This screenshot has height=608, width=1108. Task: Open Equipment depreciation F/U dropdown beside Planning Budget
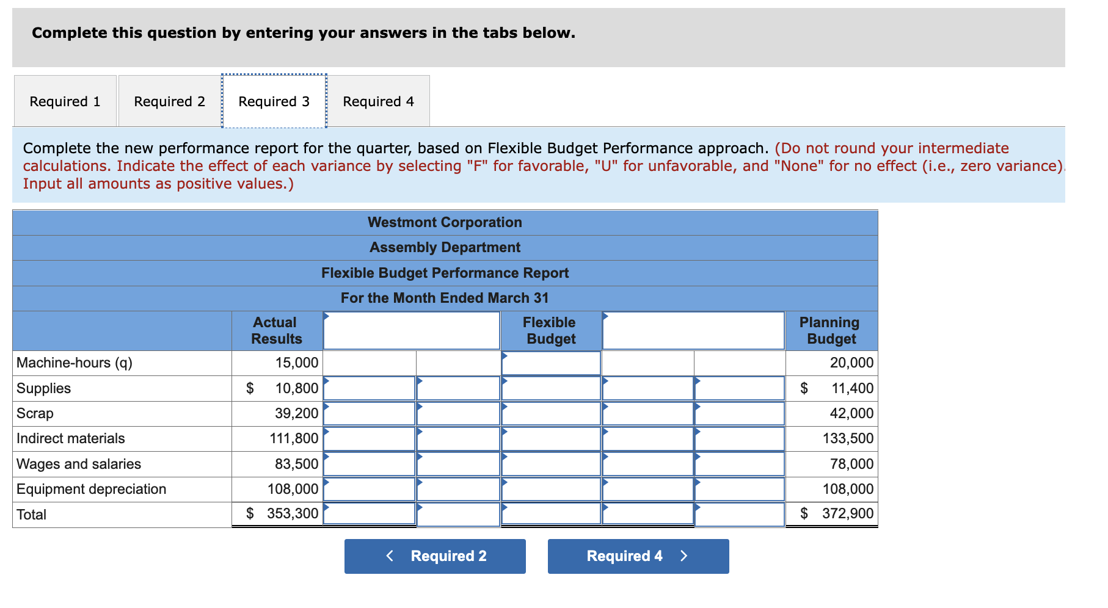coord(740,489)
